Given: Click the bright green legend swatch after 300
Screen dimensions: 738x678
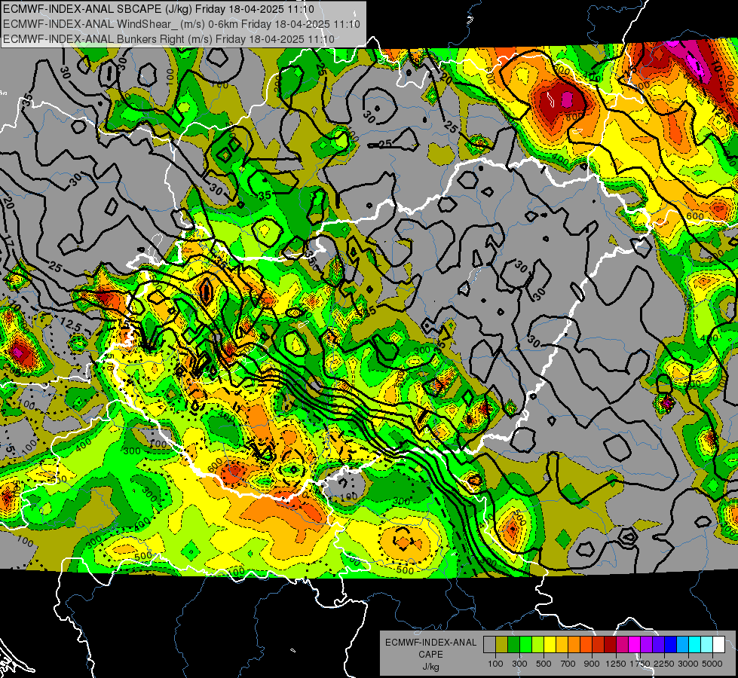Looking at the screenshot, I should (x=525, y=644).
